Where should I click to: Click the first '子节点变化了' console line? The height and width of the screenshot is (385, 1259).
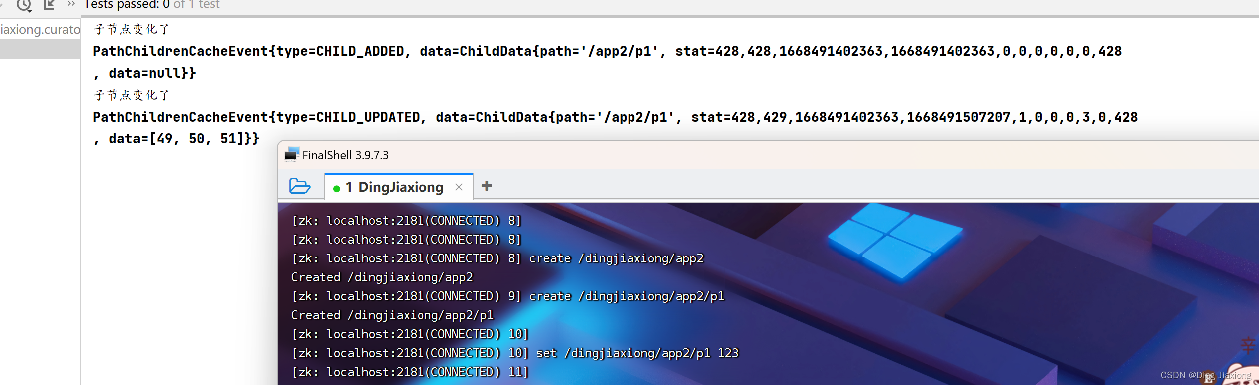tap(132, 29)
